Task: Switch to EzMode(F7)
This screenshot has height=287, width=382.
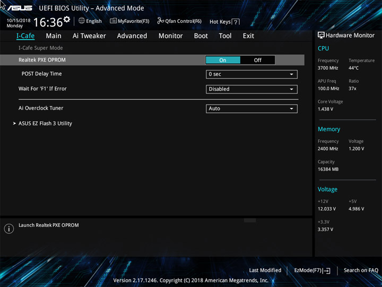Action: (308, 271)
